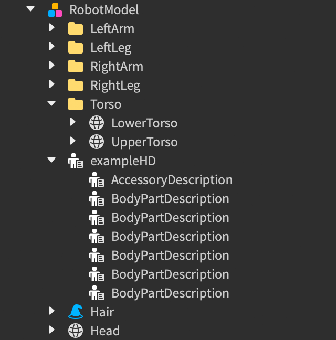Screen dimensions: 336x340
Task: Select the Head item label
Action: click(x=105, y=331)
